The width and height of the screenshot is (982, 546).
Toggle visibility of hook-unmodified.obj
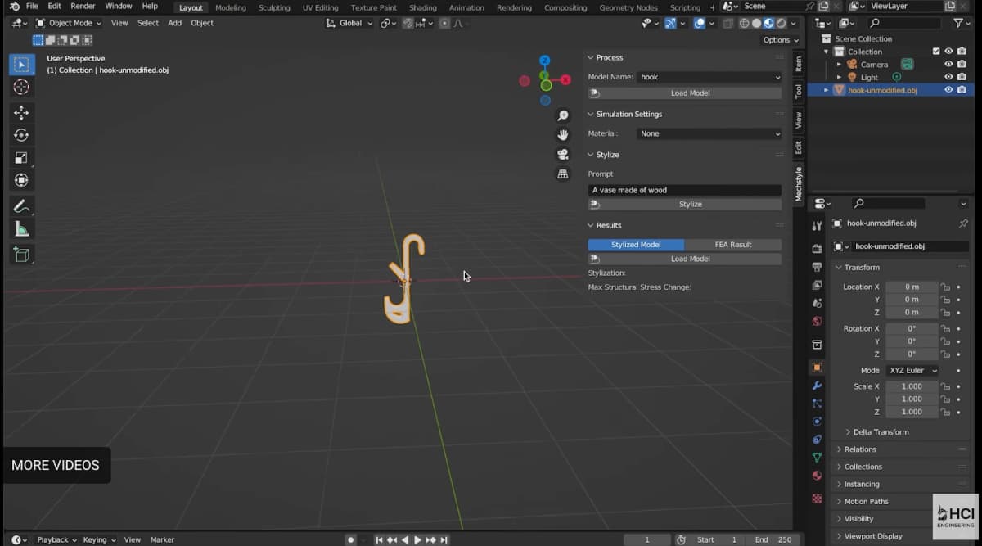(x=948, y=90)
